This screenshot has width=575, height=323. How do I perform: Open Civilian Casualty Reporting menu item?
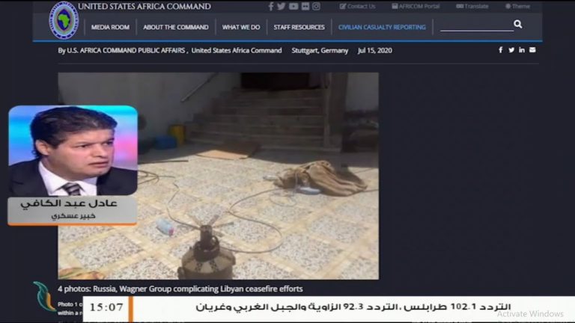tap(382, 27)
